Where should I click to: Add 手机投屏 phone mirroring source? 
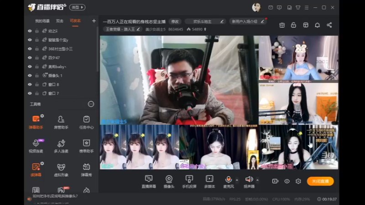pyautogui.click(x=189, y=181)
